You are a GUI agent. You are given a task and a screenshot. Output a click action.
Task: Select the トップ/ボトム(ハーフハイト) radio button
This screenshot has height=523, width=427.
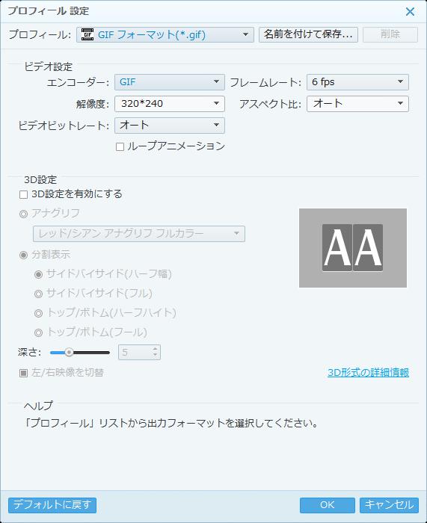tap(39, 313)
